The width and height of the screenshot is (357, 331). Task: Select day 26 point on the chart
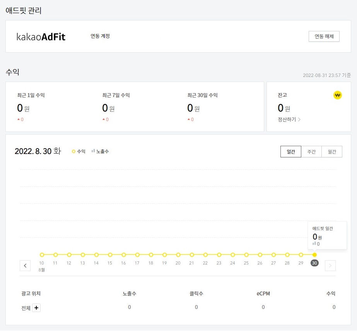(x=260, y=255)
